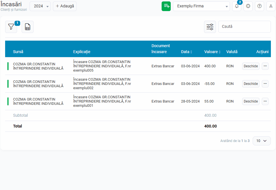Click the Subtotal 400.00 amount

210,115
